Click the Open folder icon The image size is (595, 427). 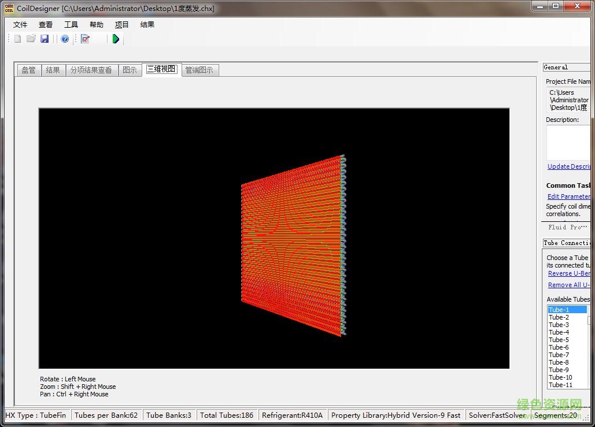coord(31,39)
